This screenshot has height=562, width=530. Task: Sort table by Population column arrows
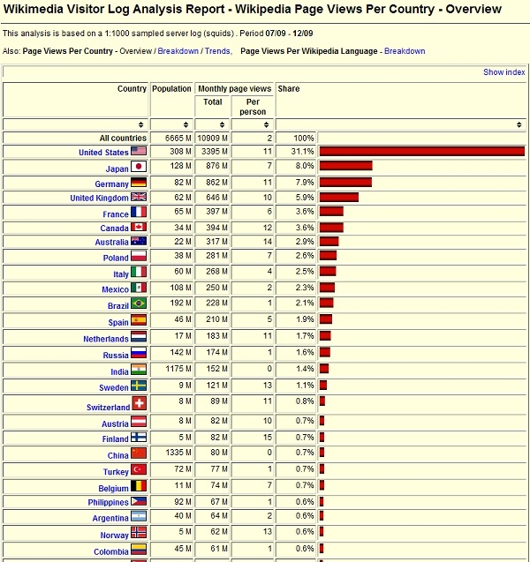coord(185,124)
